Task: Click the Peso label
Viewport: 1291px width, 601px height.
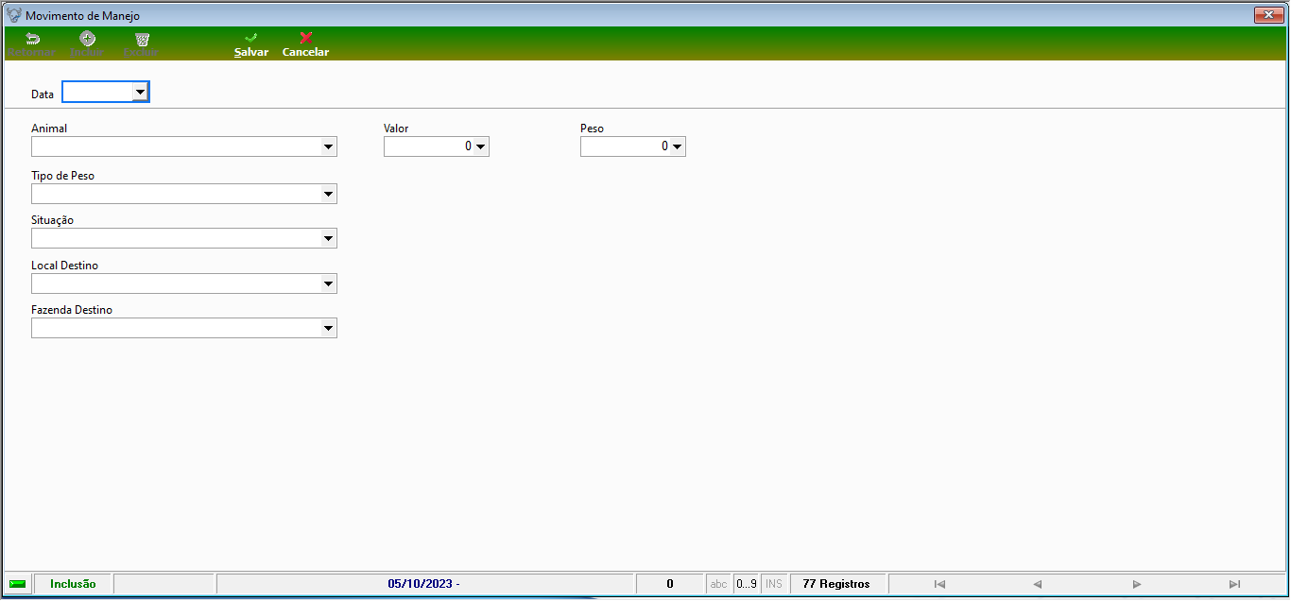Action: coord(592,129)
